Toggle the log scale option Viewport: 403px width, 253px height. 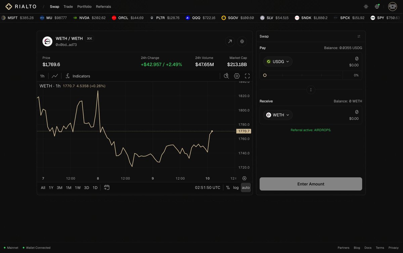click(236, 187)
